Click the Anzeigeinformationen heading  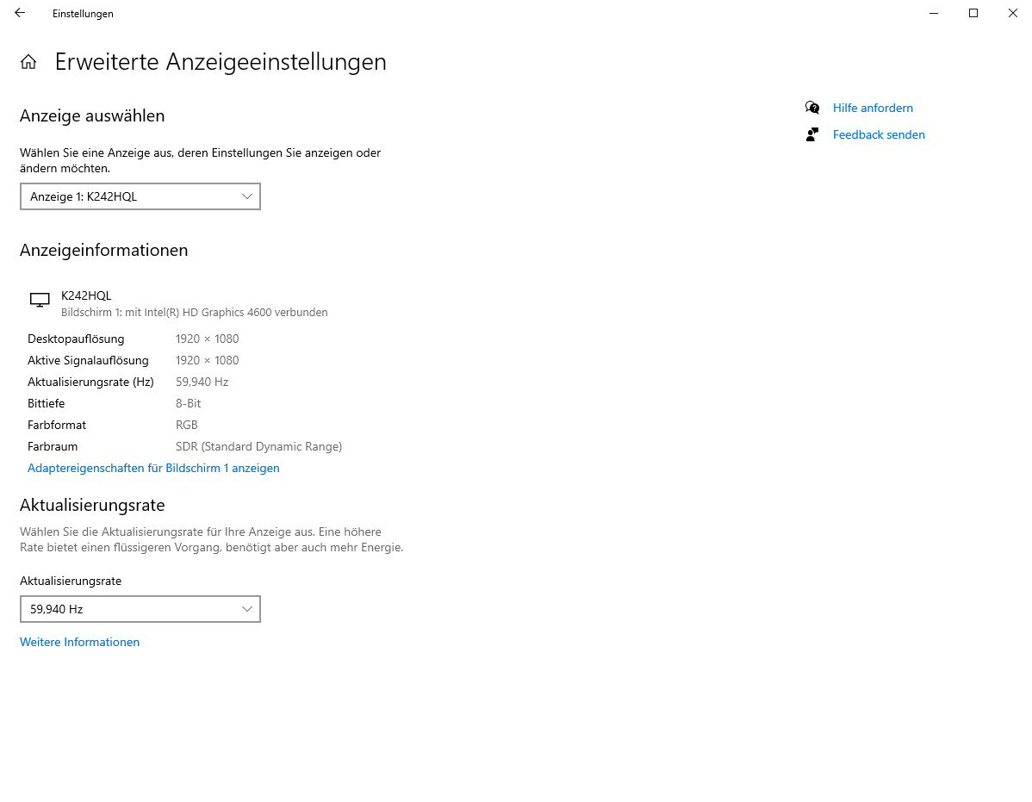[x=104, y=250]
